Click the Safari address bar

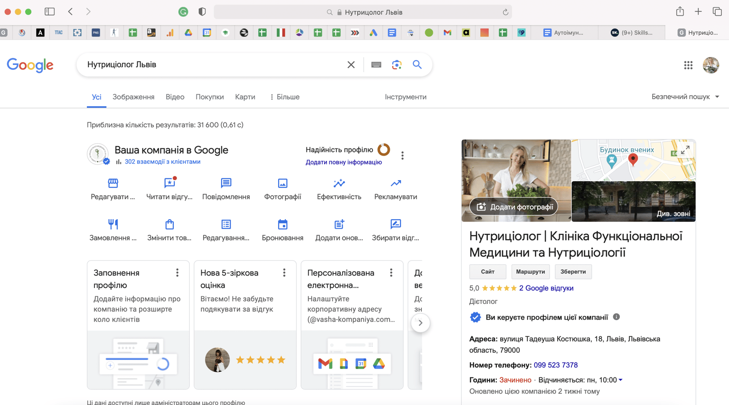pyautogui.click(x=363, y=12)
